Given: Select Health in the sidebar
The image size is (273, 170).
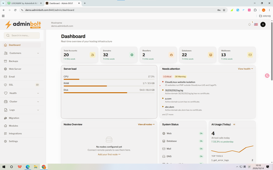Looking at the screenshot, I should 22,93.
